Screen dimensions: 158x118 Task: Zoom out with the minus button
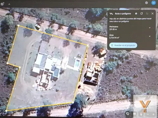148,114
